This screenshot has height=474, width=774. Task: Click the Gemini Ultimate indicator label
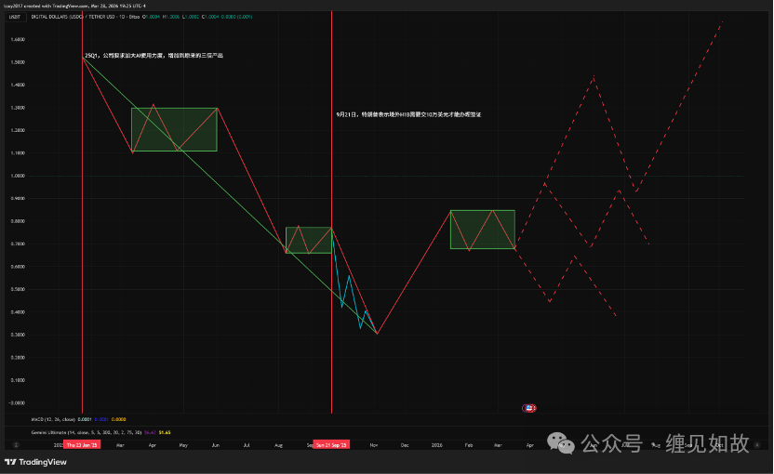tap(87, 432)
